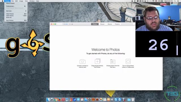The width and height of the screenshot is (181, 102).
Task: Launch Firefox from the Dock
Action: click(59, 99)
